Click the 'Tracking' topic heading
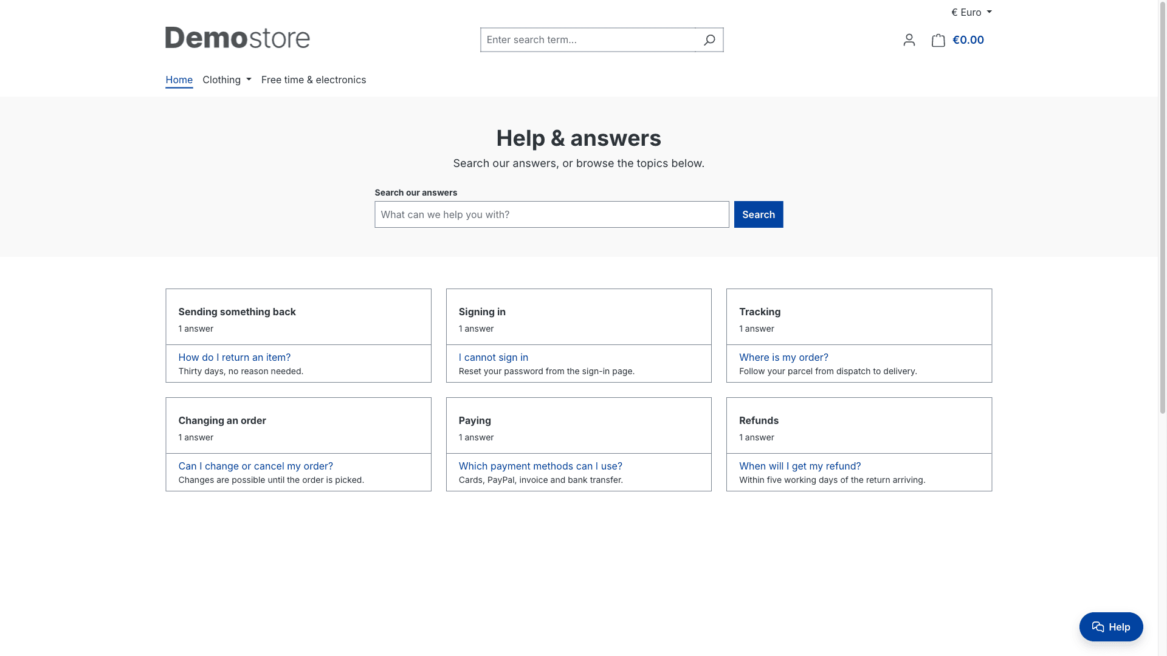1167x656 pixels. click(760, 312)
